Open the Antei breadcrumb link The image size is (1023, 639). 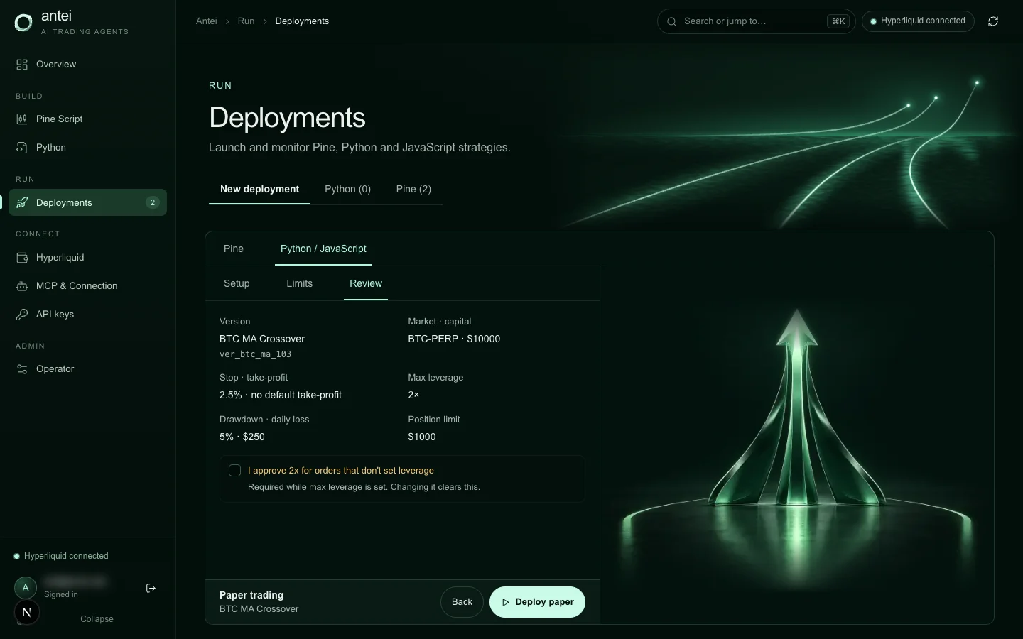tap(207, 21)
